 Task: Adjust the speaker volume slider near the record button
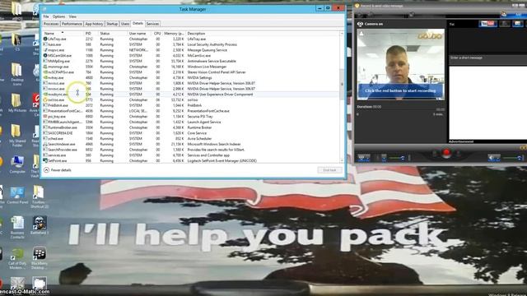[513, 158]
